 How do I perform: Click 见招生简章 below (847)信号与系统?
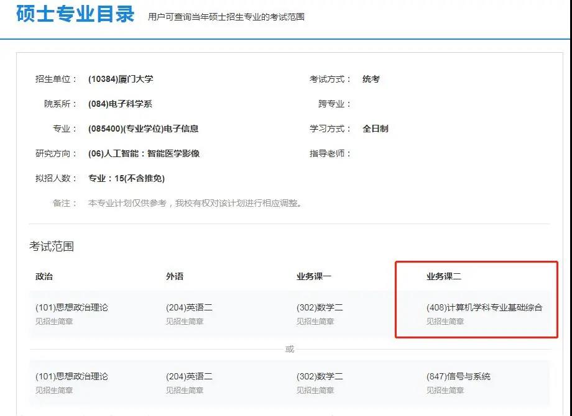tap(445, 391)
